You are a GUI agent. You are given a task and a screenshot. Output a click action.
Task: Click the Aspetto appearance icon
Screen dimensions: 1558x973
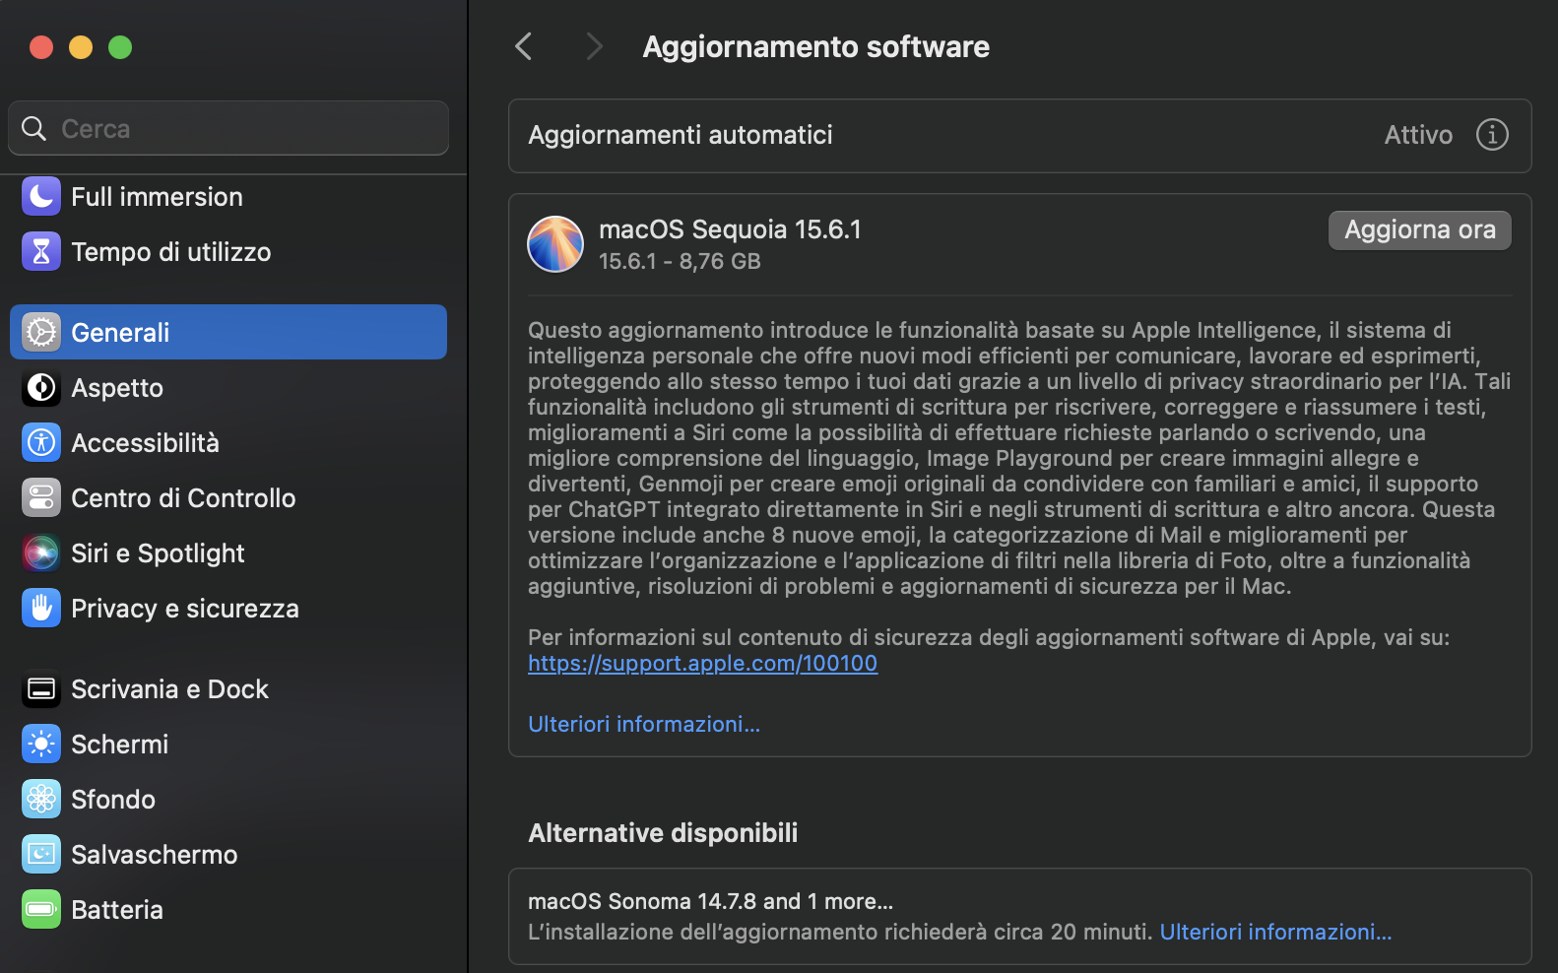pyautogui.click(x=41, y=388)
